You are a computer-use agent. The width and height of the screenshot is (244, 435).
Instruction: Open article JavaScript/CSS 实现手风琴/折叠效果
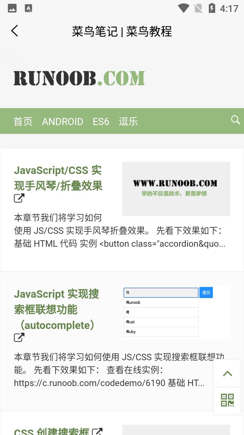tap(58, 178)
